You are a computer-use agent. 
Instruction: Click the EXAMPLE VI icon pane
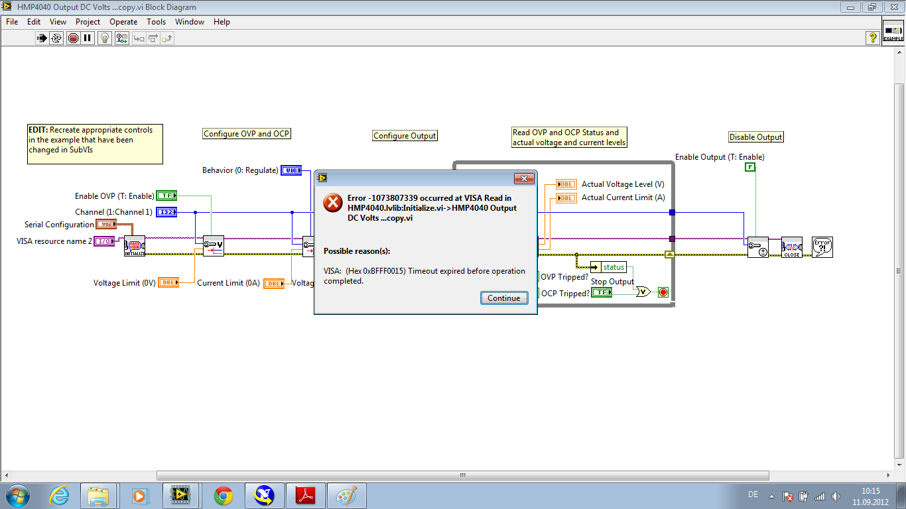[893, 30]
